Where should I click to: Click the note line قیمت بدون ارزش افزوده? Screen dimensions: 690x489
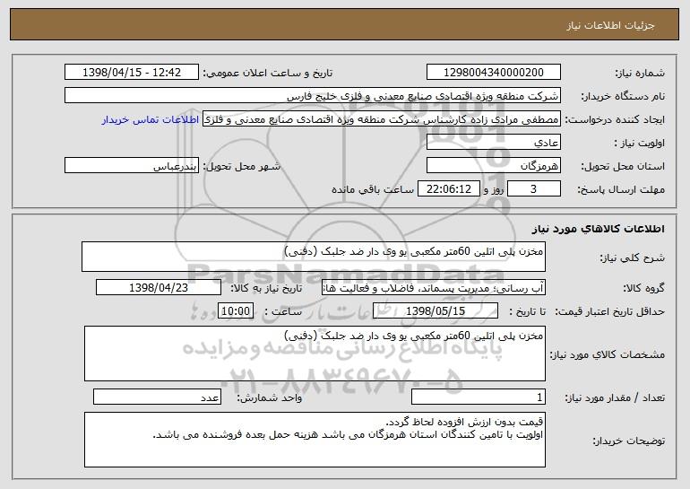click(x=464, y=422)
